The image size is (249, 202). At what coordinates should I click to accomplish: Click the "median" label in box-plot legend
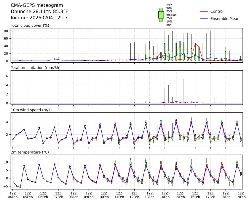point(171,15)
